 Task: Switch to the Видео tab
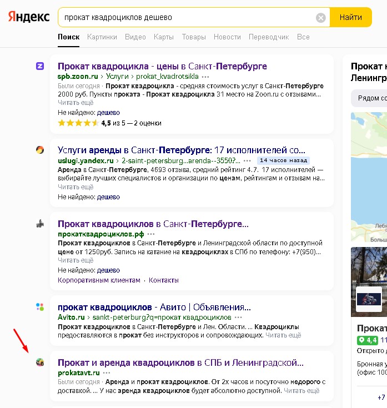coord(135,37)
